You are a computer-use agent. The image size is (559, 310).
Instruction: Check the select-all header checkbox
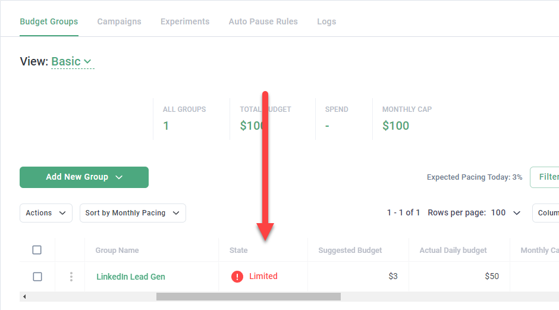coord(37,250)
